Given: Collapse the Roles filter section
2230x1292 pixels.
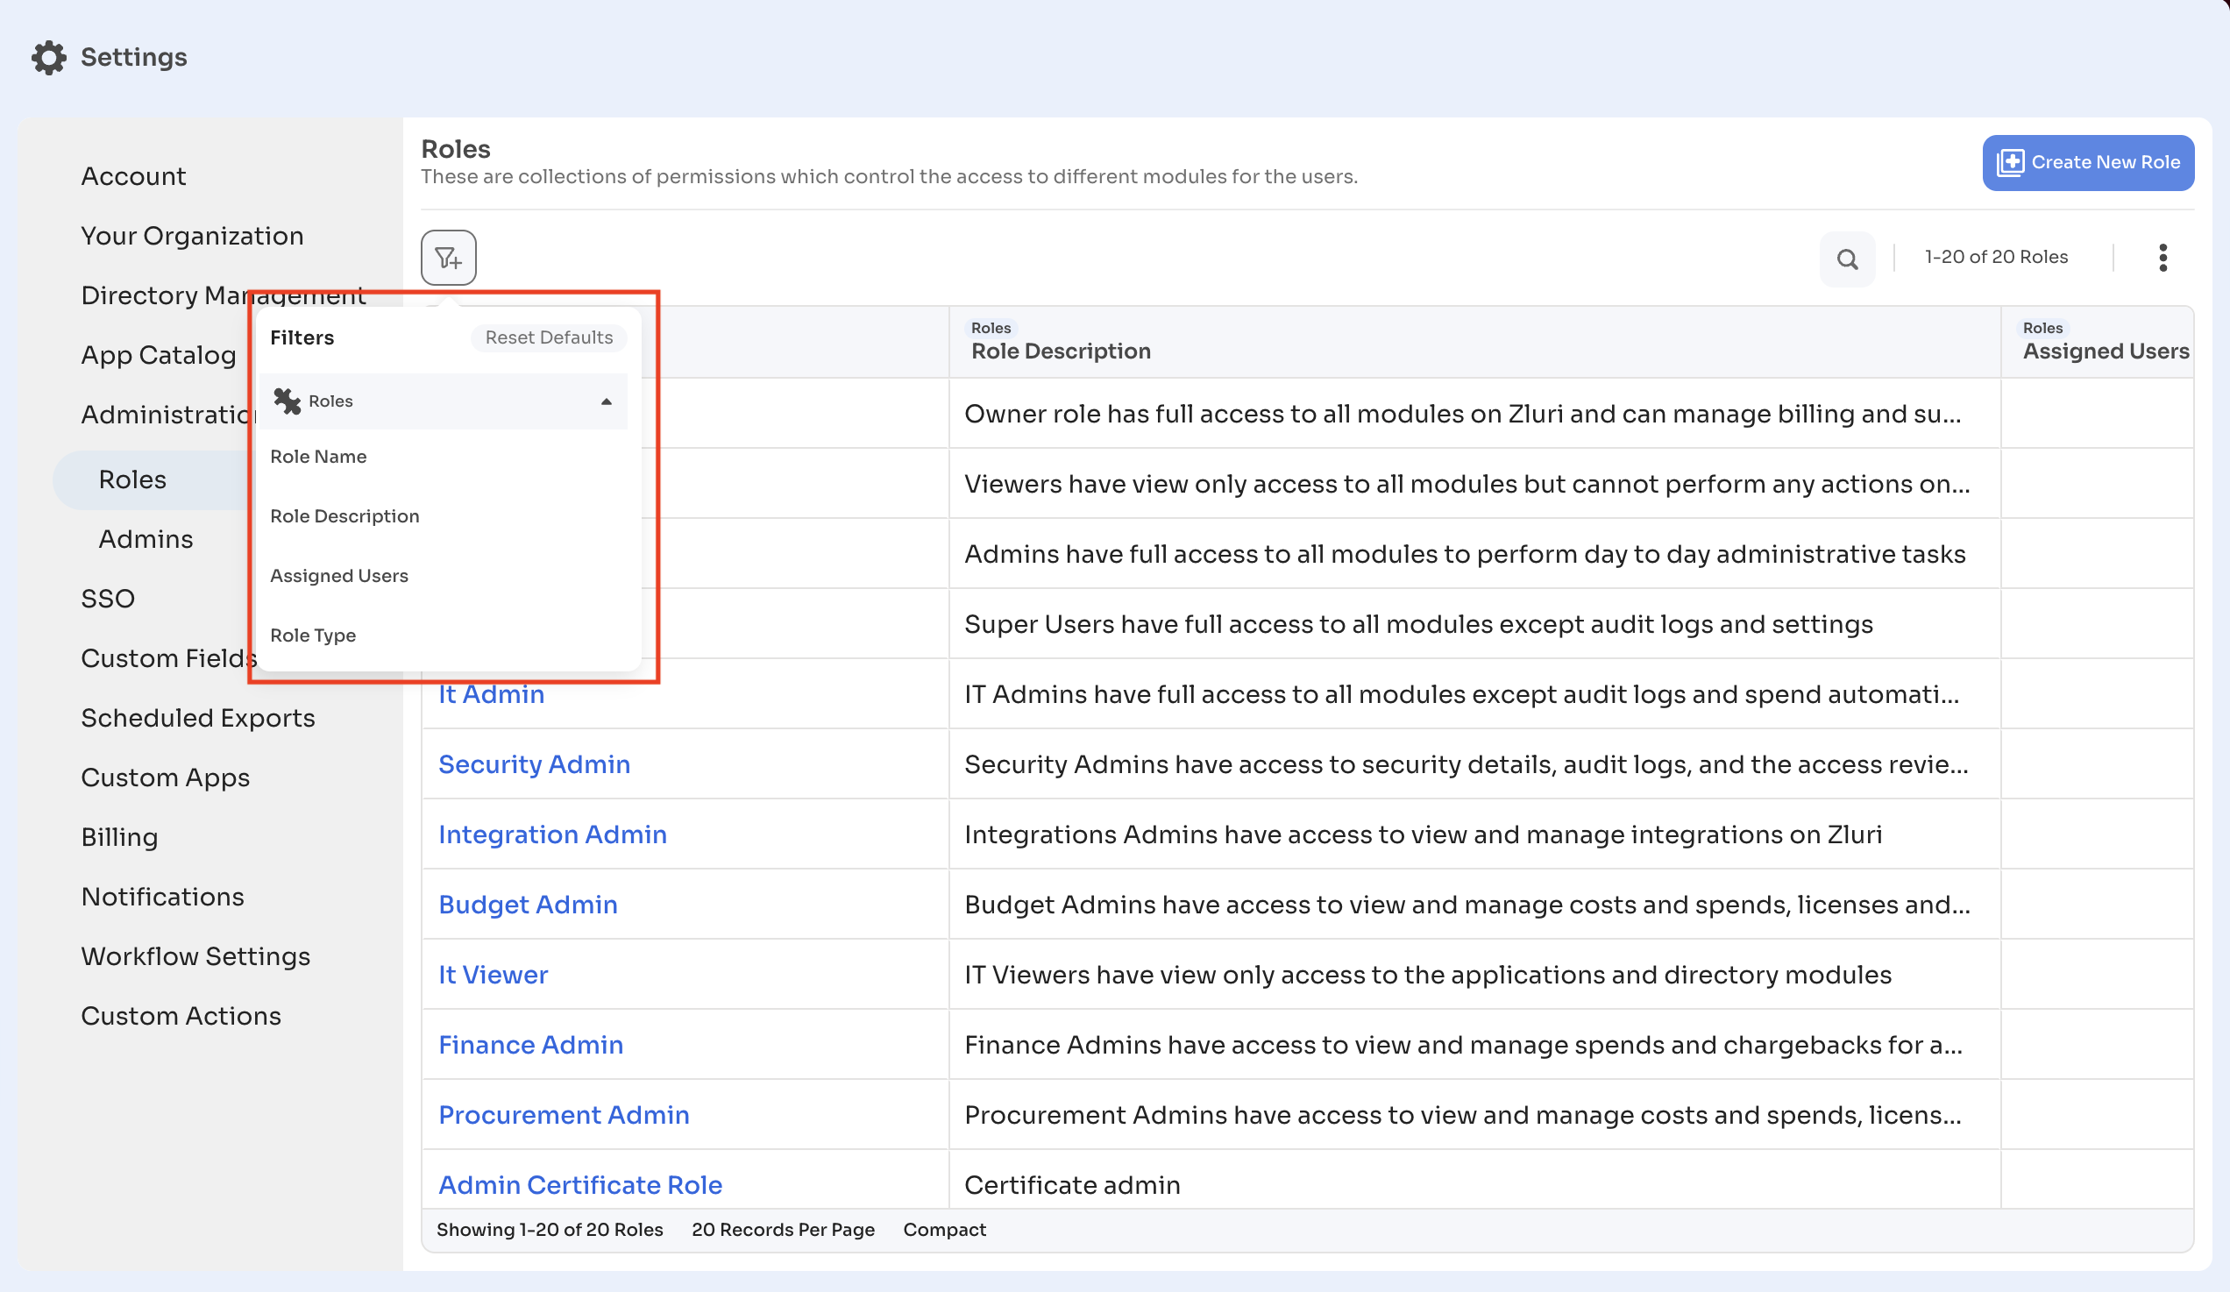Looking at the screenshot, I should point(607,401).
